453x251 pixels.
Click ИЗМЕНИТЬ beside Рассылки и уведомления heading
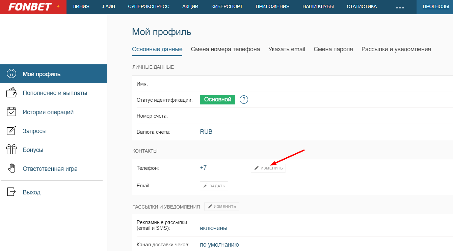(222, 207)
